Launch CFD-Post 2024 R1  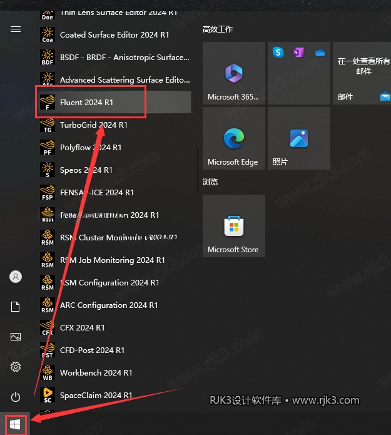coord(114,350)
